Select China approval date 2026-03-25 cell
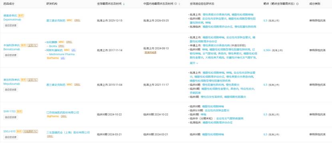332x143 pixels. (156, 21)
